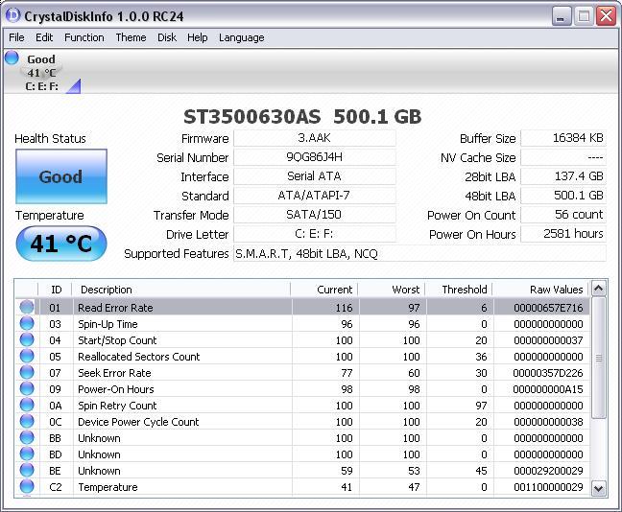Screen dimensions: 622x512
Task: Click status orb for Start/Stop Count
Action: 27,339
